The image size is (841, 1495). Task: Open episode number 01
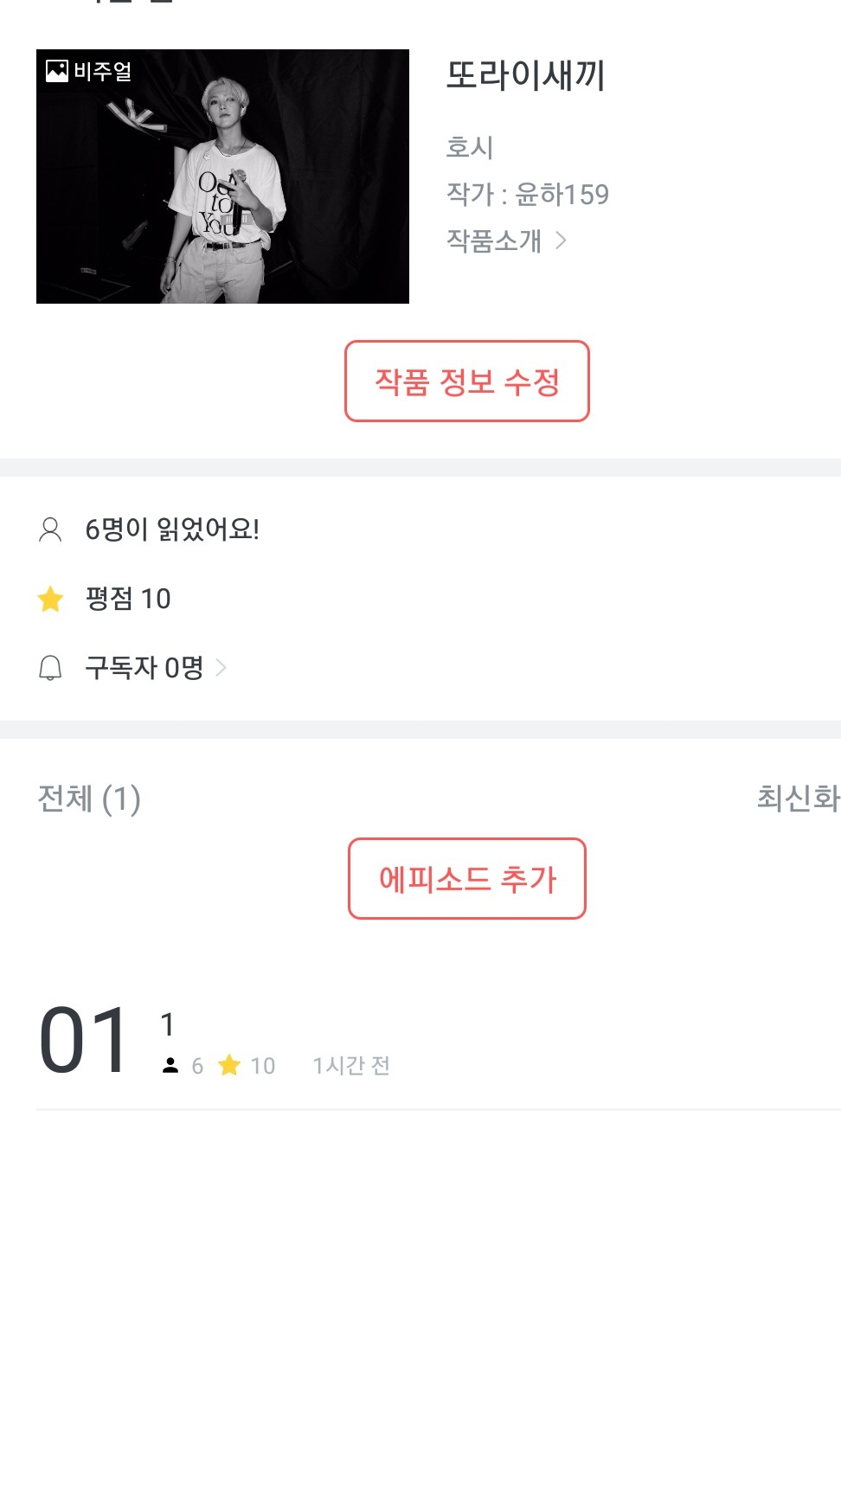pos(84,1041)
